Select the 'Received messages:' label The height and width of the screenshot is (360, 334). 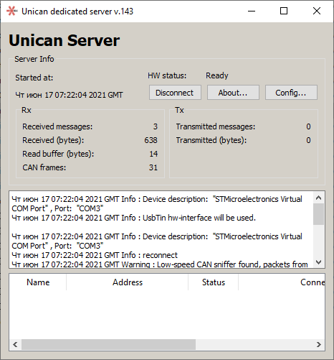point(57,126)
